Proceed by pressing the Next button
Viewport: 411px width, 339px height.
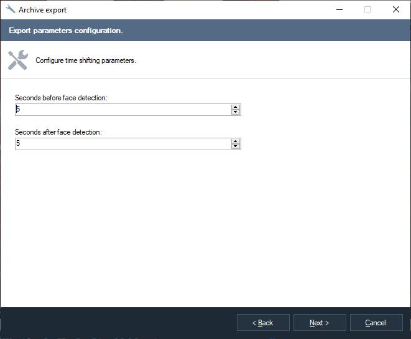click(x=319, y=323)
